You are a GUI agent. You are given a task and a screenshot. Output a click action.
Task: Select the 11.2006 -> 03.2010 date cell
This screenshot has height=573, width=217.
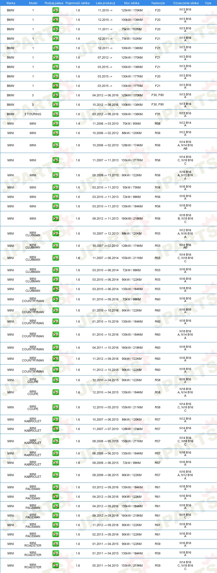click(105, 124)
